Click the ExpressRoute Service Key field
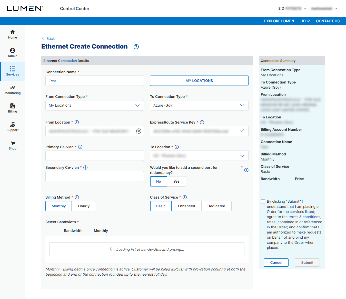 (x=199, y=131)
